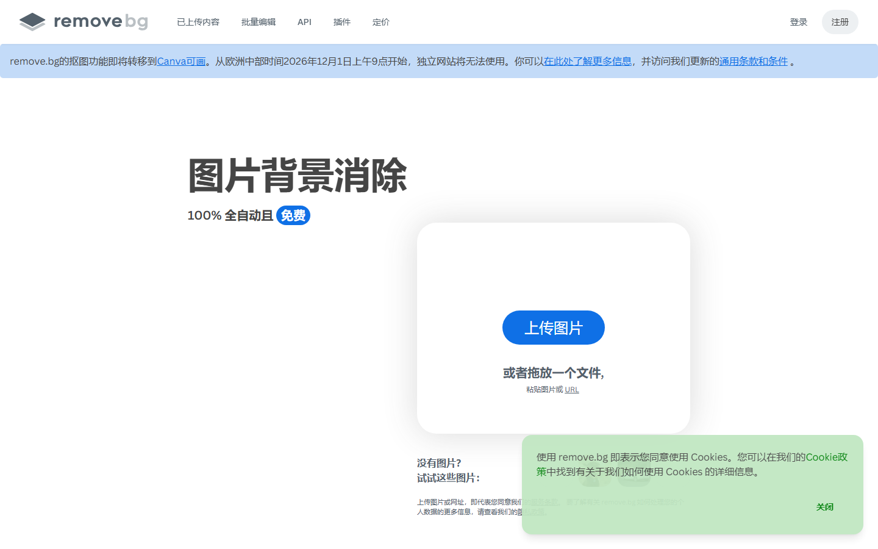The image size is (878, 549).
Task: Click the 100% 全自动且 text
Action: point(230,215)
